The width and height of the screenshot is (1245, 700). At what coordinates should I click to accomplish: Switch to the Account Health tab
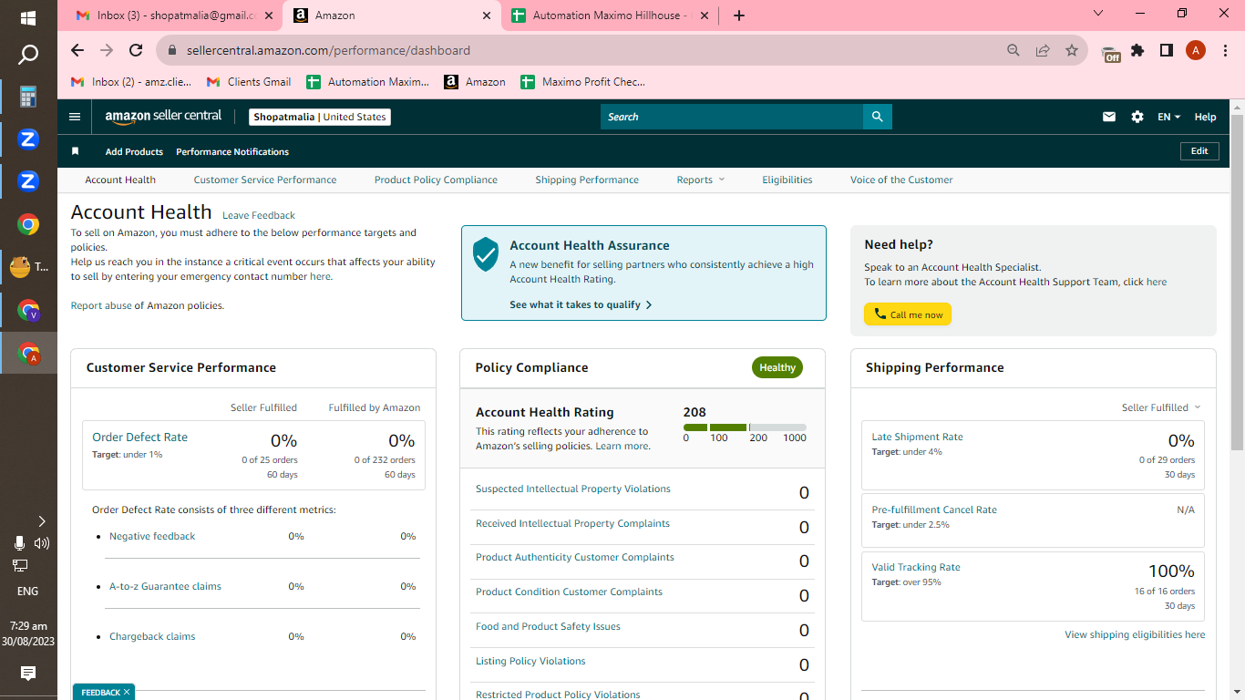[x=120, y=180]
